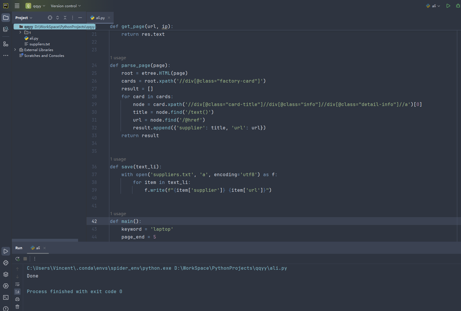Open the main hamburger menu
Viewport: 461px width, 311px height.
pos(17,6)
